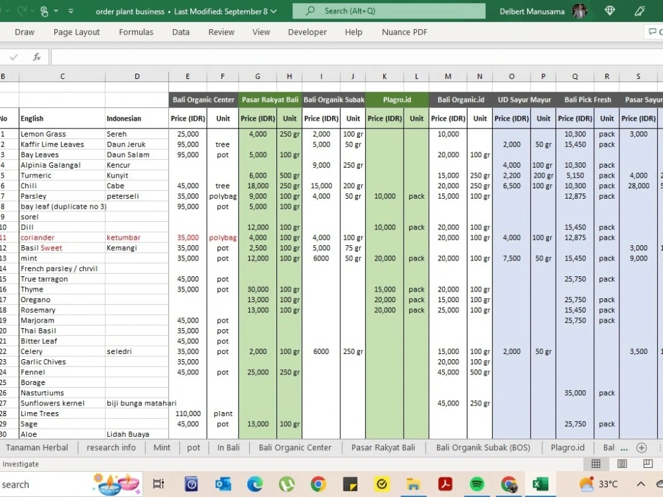Click the Investigate status bar text

point(21,464)
